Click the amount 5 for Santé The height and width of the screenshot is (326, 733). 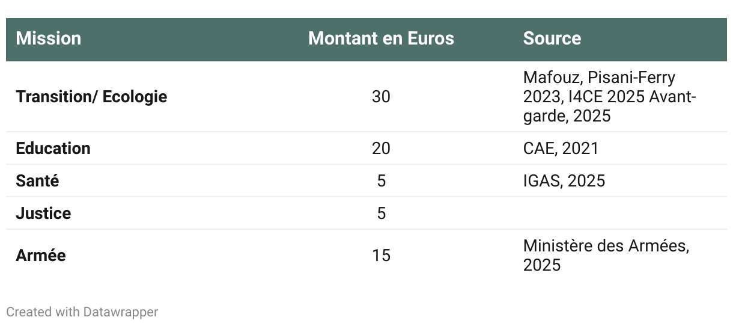(381, 180)
